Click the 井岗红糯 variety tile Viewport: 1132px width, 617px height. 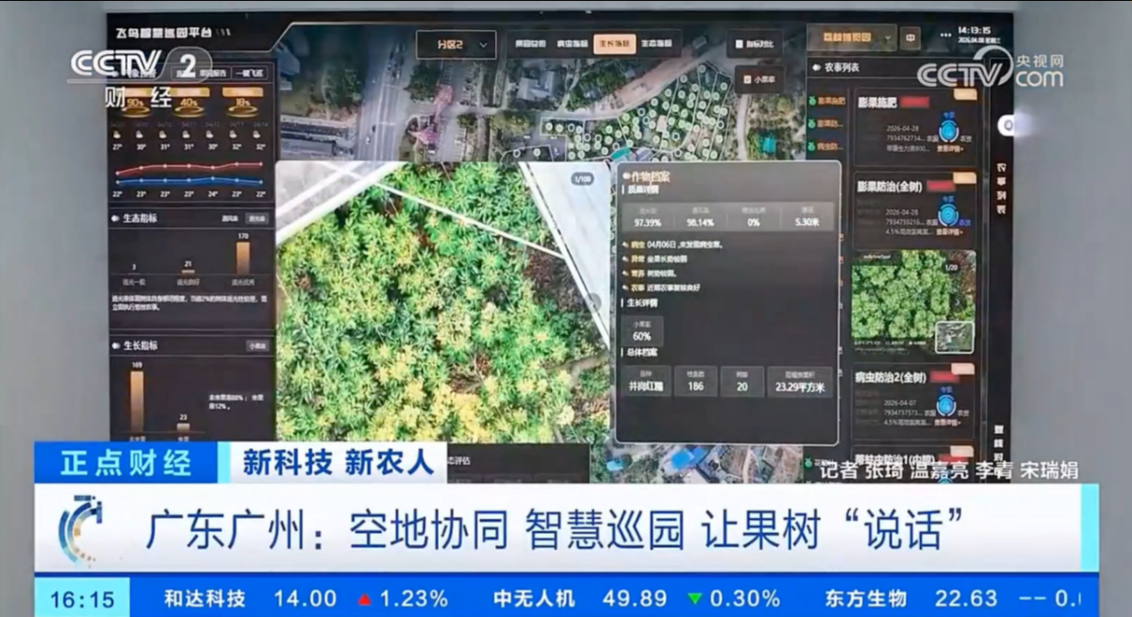tap(646, 381)
